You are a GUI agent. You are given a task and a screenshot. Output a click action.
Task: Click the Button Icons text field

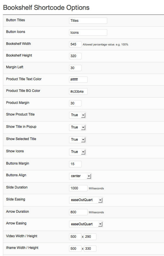coord(88,32)
